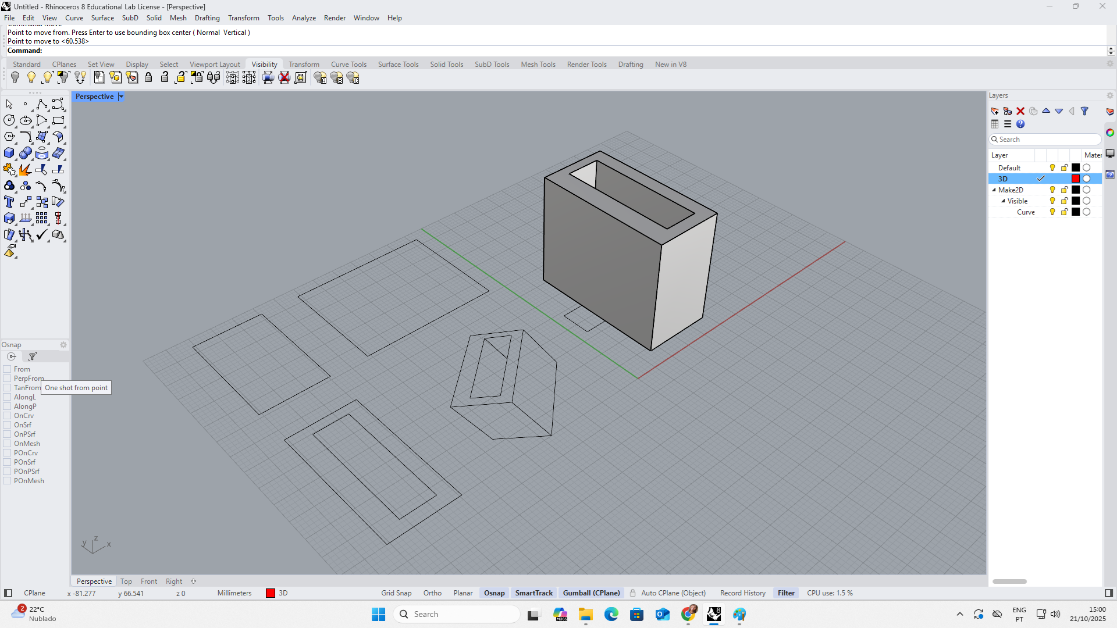Collapse the Make2D layer tree
The height and width of the screenshot is (628, 1117).
point(994,190)
